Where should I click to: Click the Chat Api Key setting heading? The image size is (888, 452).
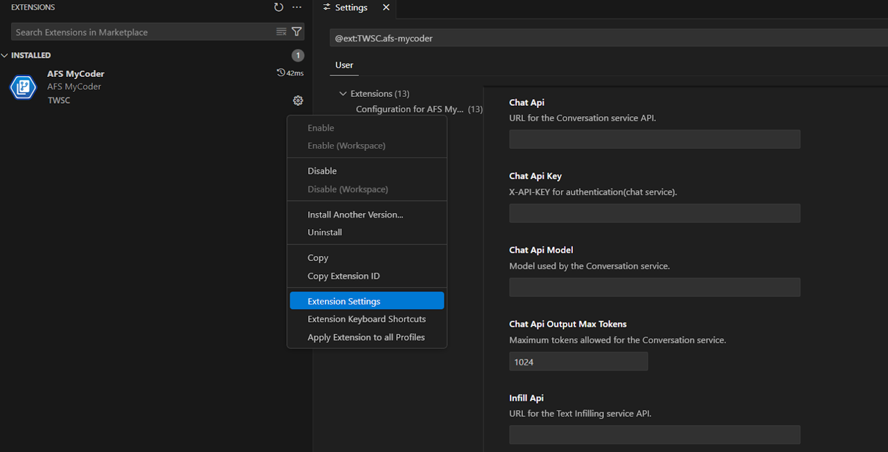pyautogui.click(x=535, y=177)
